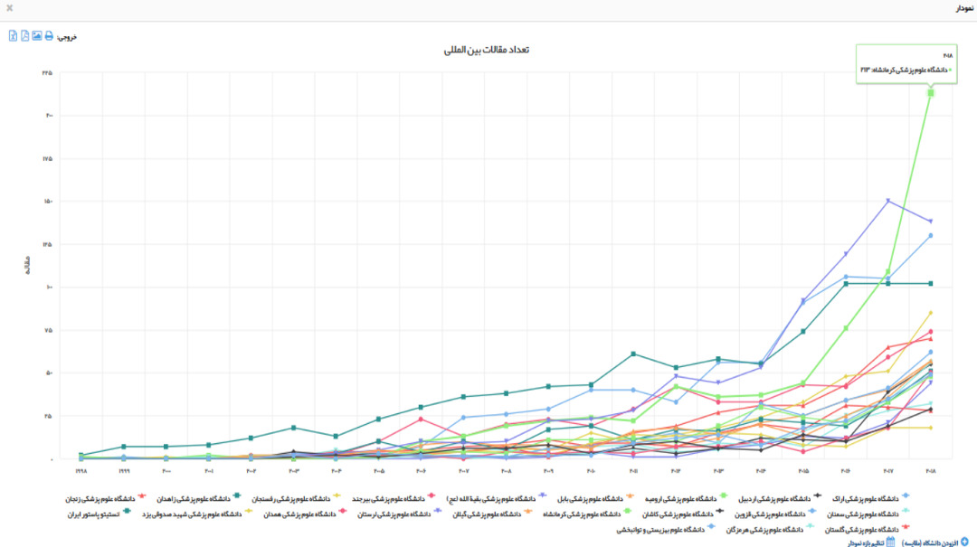This screenshot has width=977, height=547.
Task: Export the chart as PDF
Action: pyautogui.click(x=25, y=36)
